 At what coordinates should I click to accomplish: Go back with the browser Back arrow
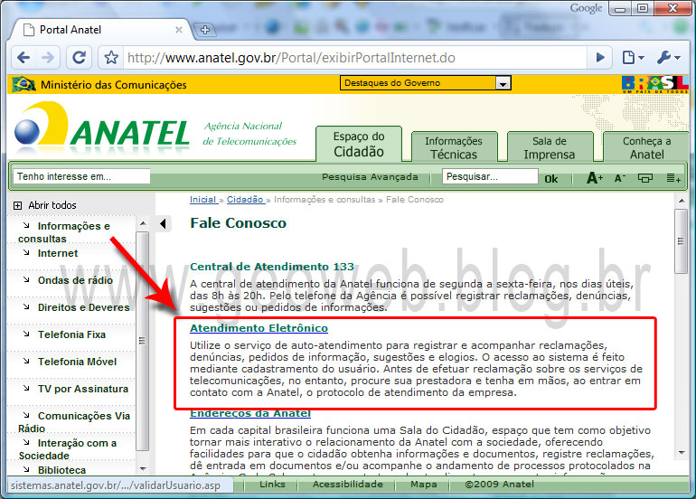pyautogui.click(x=24, y=58)
